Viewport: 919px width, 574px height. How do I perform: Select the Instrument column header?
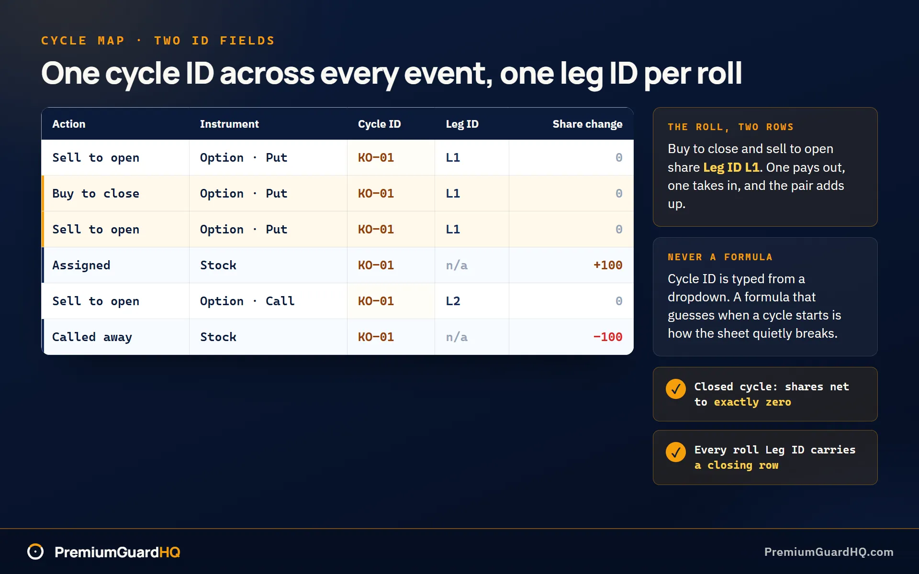click(x=229, y=124)
